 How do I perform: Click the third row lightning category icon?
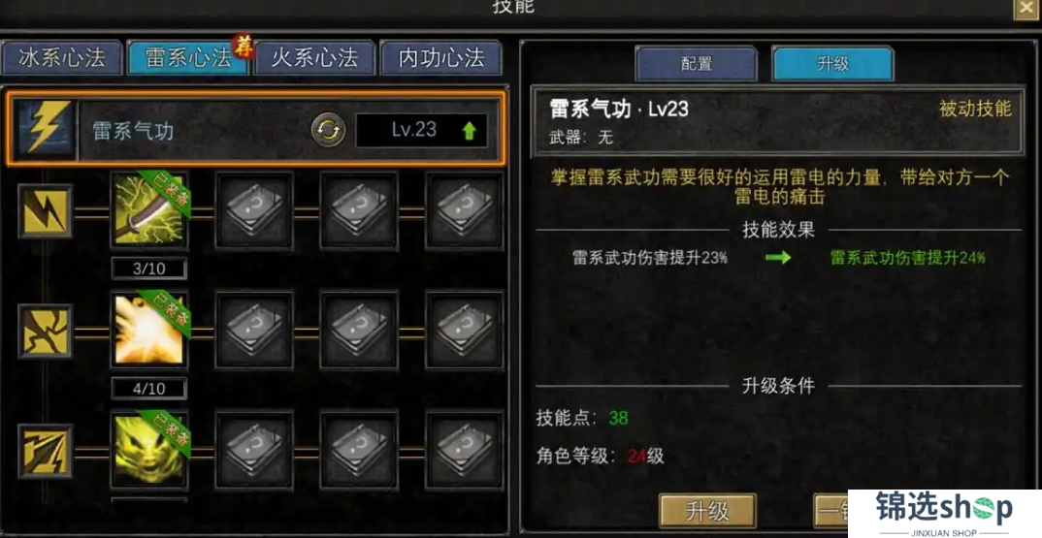[46, 451]
